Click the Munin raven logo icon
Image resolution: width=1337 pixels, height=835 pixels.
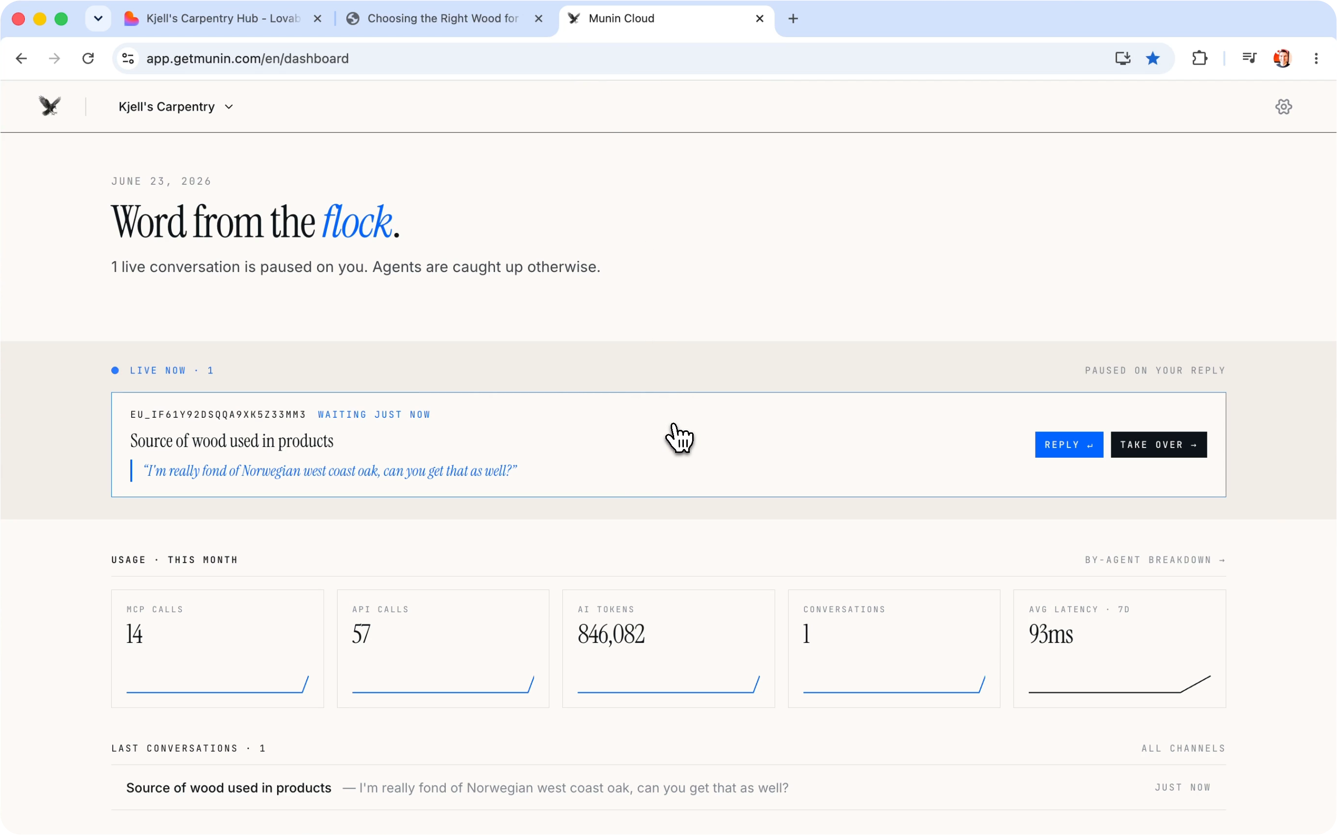(50, 106)
